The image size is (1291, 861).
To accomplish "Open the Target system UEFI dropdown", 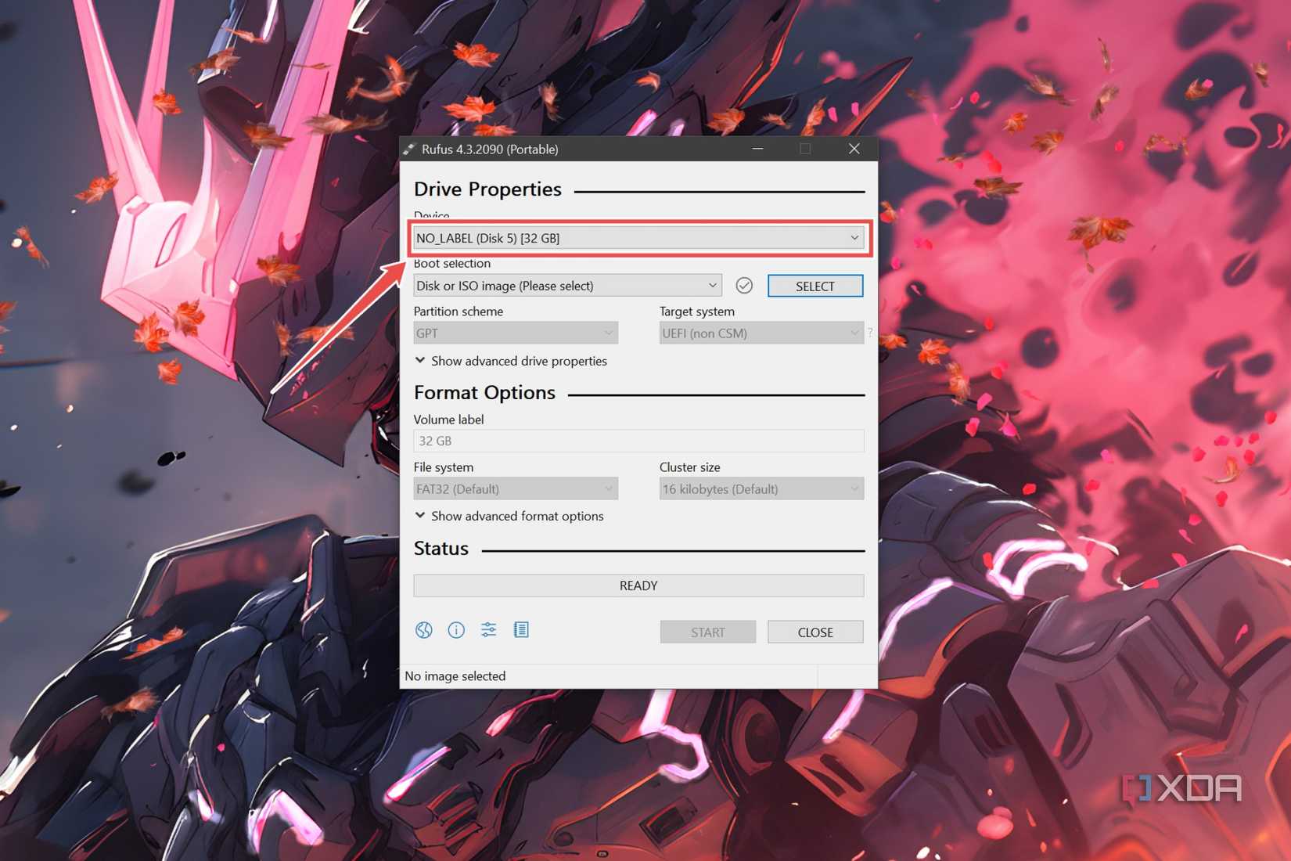I will [x=761, y=333].
